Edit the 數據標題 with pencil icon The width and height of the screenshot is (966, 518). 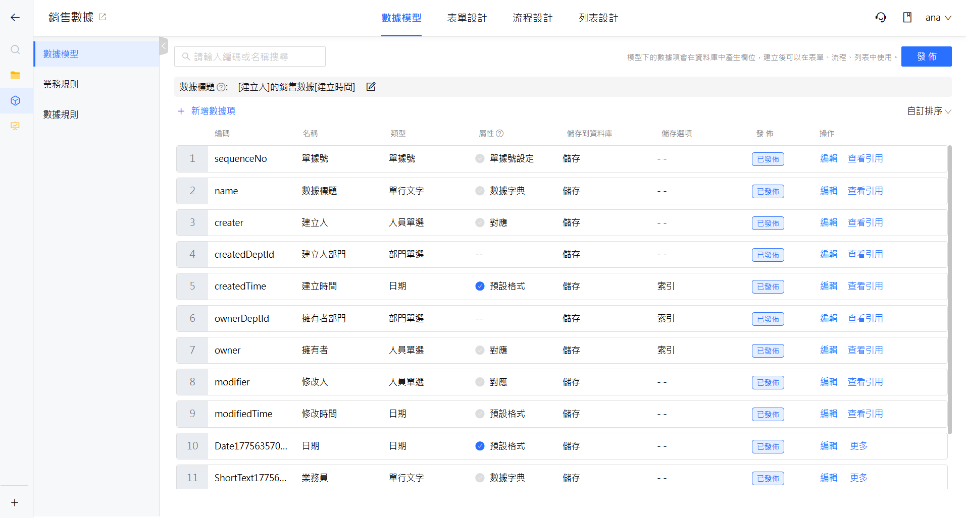pos(371,87)
